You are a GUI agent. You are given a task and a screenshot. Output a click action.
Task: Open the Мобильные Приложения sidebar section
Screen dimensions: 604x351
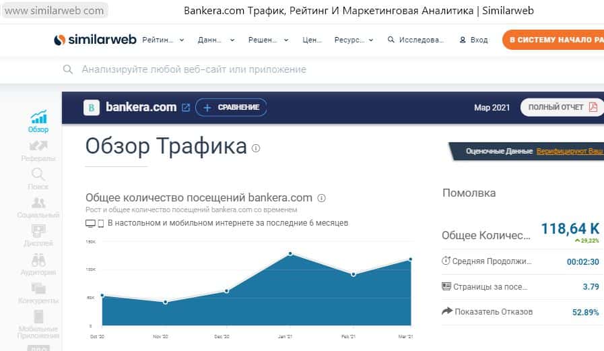coord(38,325)
